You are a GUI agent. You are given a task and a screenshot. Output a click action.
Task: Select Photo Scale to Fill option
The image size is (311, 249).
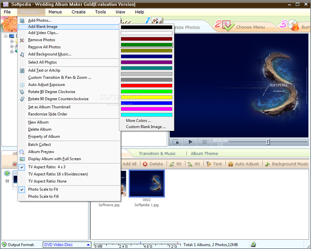pos(43,196)
